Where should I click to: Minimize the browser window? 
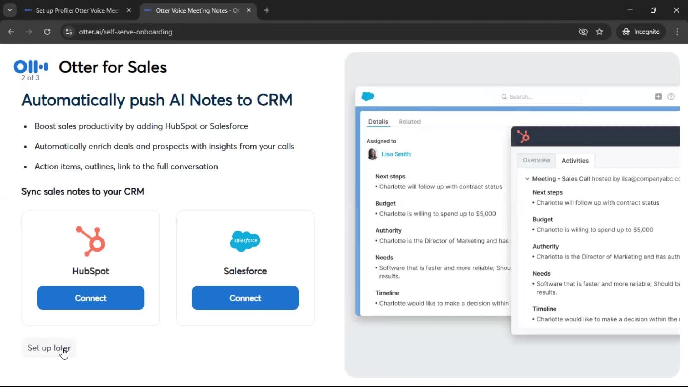630,10
